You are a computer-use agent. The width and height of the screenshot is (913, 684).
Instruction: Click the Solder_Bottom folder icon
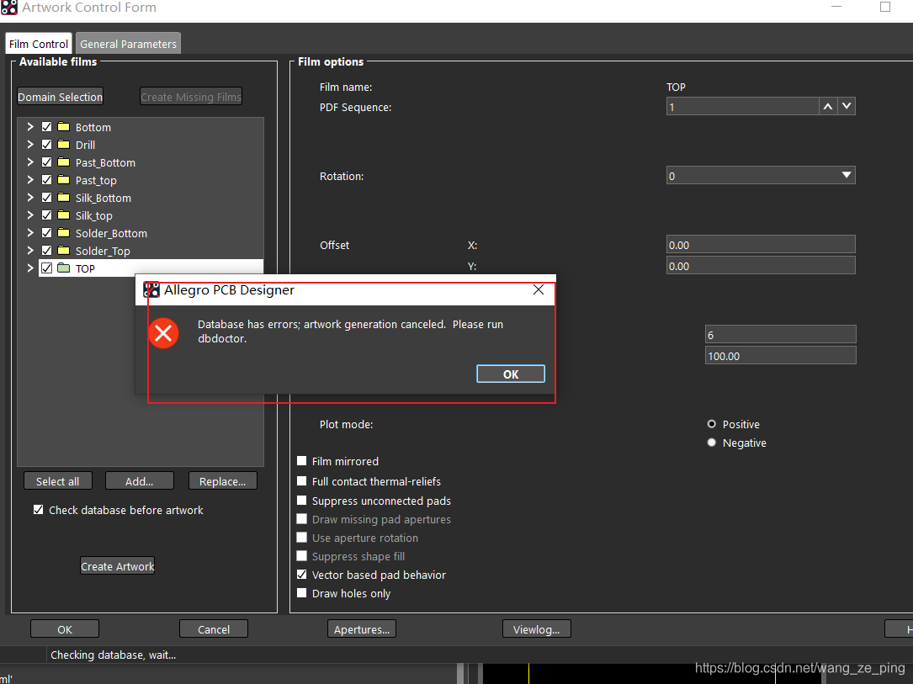(63, 233)
